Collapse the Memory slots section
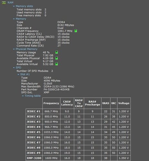 pyautogui.click(x=14, y=6)
